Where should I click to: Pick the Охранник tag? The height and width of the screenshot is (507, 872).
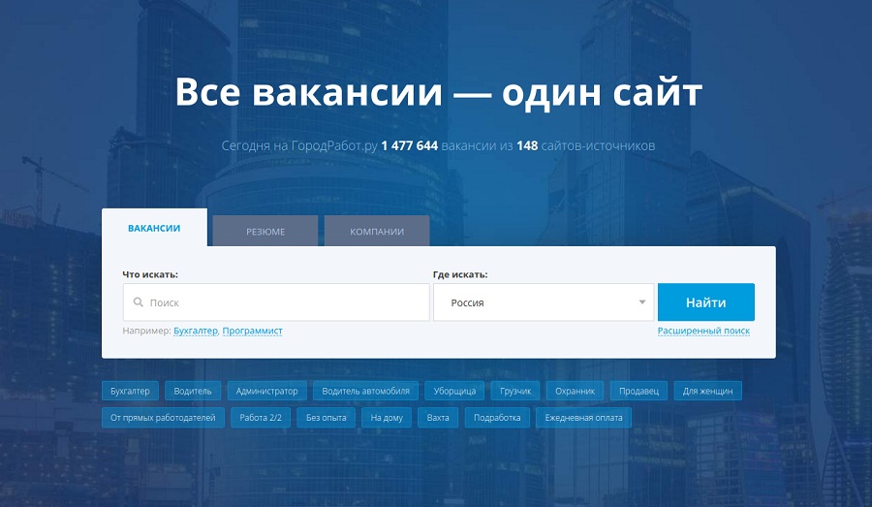click(575, 391)
